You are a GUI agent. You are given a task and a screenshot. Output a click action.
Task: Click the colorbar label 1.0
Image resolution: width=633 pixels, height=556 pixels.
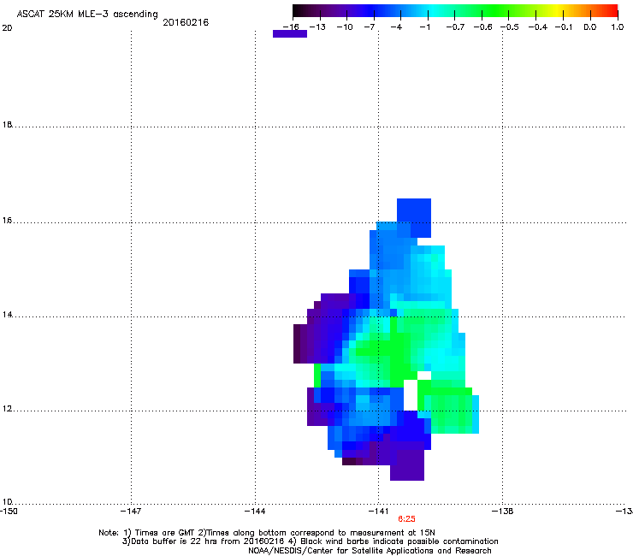tap(618, 27)
